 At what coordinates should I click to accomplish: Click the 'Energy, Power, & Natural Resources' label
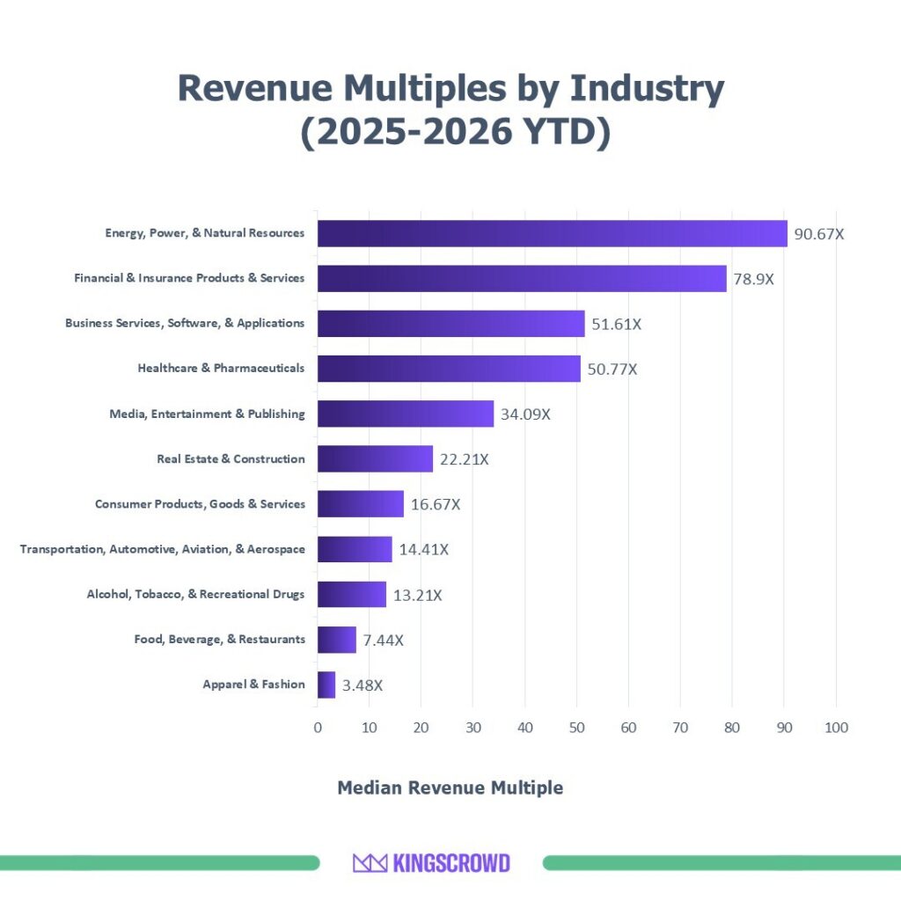tap(204, 233)
